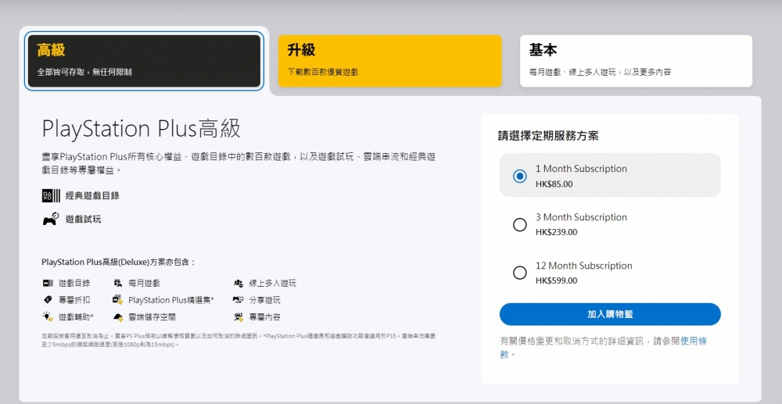
Task: Click the PlayStation Plus高級(Deluxe)方案亦包含 text
Action: pos(118,262)
